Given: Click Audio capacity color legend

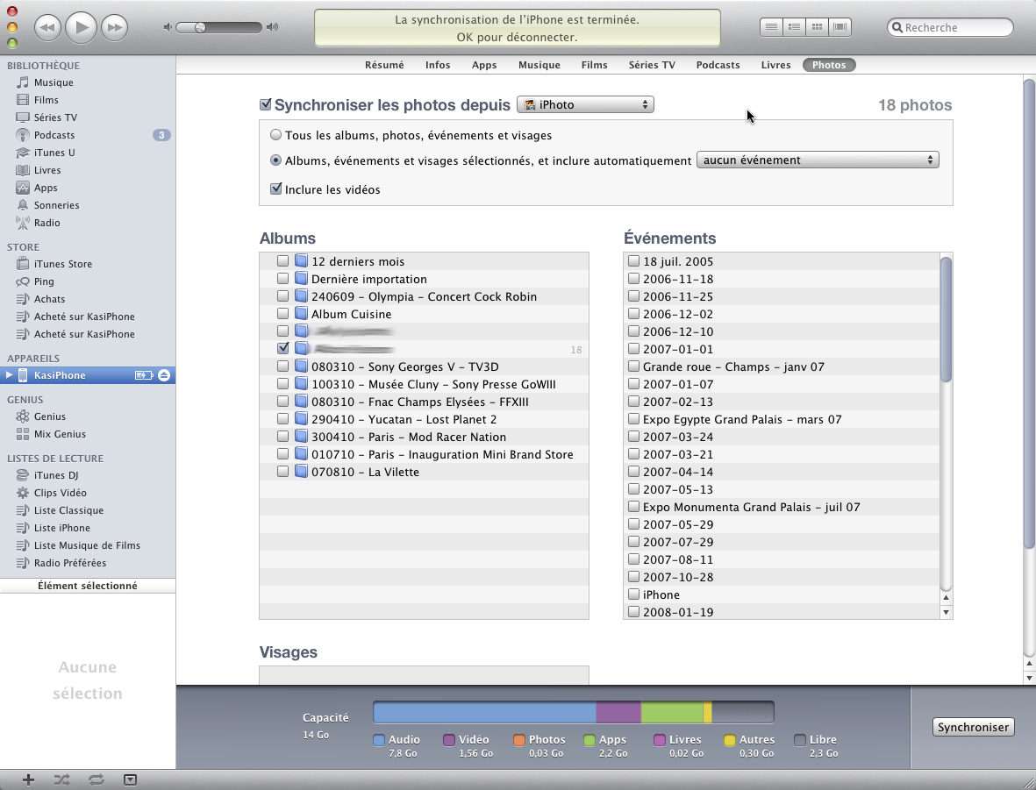Looking at the screenshot, I should point(379,740).
